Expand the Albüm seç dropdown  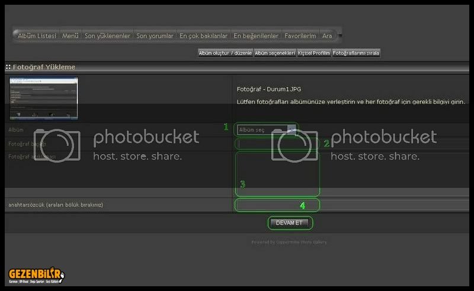[x=267, y=130]
